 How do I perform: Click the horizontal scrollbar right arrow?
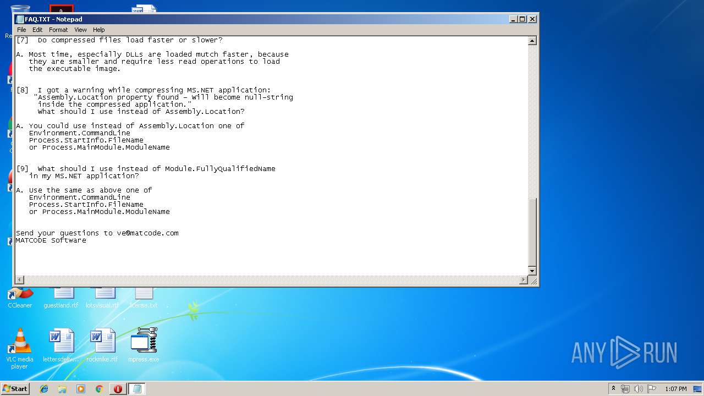(524, 280)
